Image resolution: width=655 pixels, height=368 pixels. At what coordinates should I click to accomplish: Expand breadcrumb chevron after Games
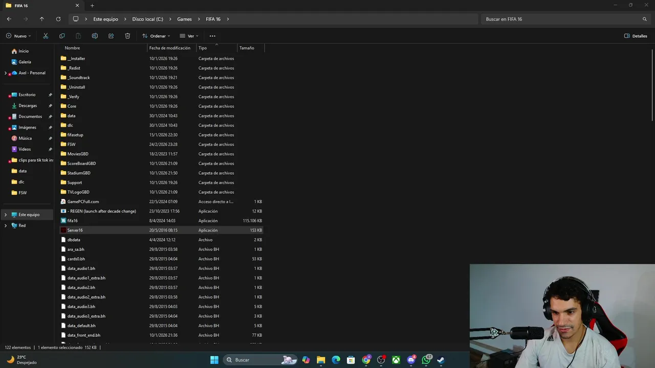199,19
